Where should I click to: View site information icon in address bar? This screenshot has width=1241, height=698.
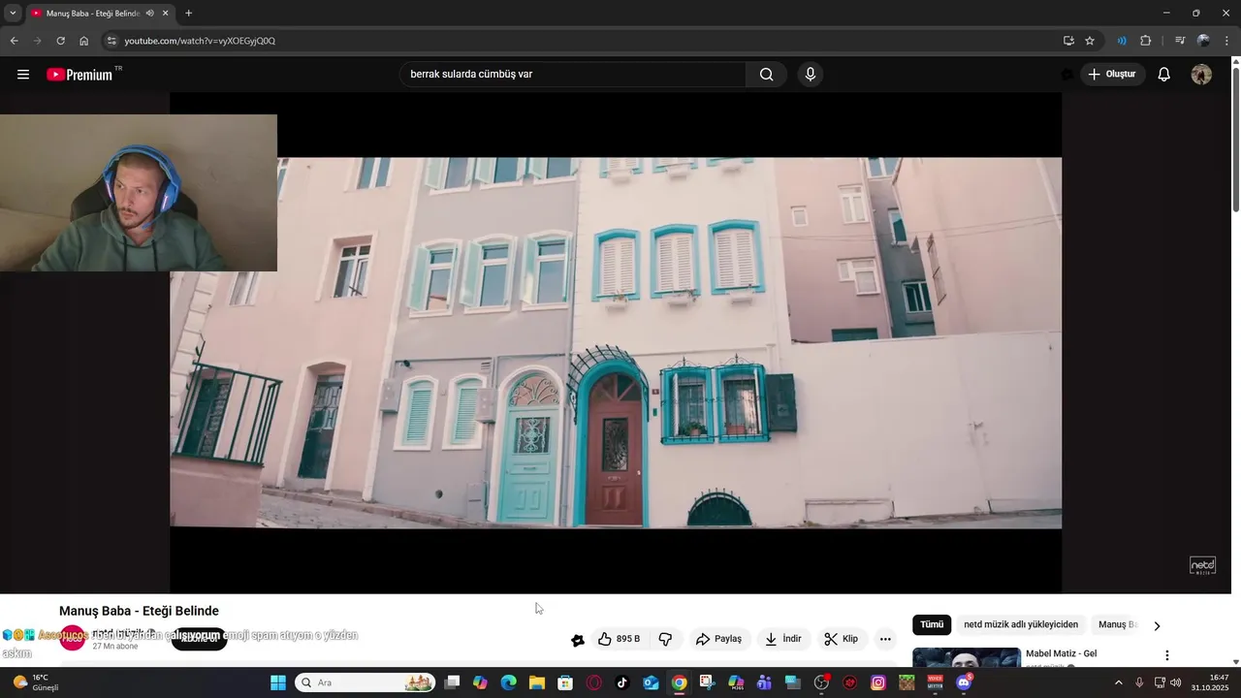coord(111,41)
